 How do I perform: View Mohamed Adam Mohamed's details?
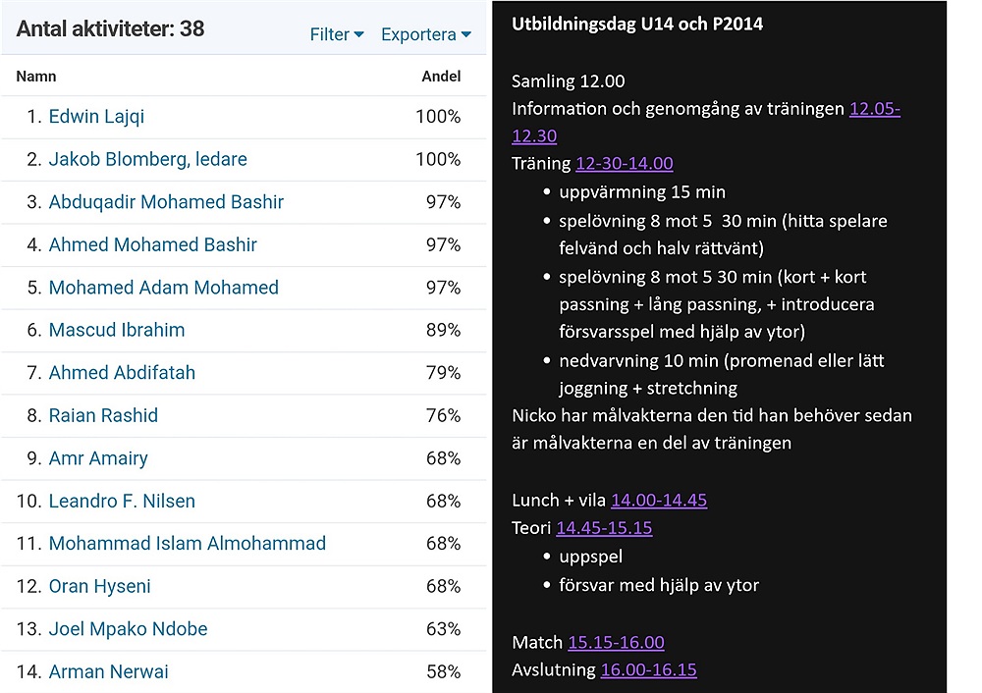[x=163, y=288]
